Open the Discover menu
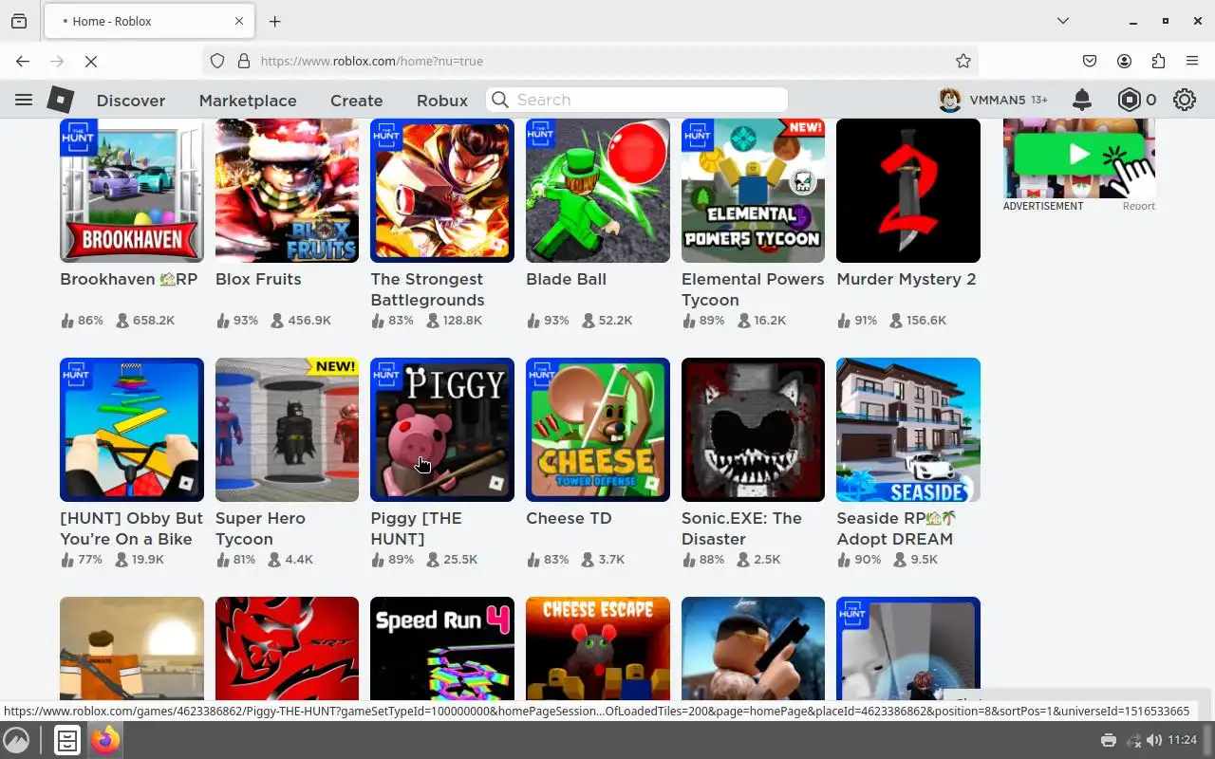Image resolution: width=1215 pixels, height=759 pixels. tap(131, 101)
